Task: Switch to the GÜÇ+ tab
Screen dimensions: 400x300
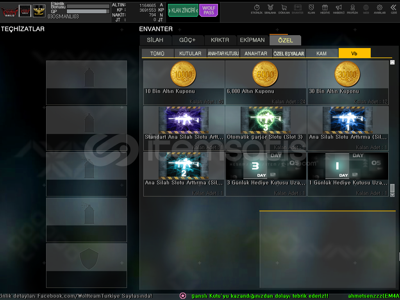Action: (x=187, y=40)
